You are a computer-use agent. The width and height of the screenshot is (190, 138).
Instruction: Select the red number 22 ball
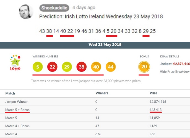(52, 67)
